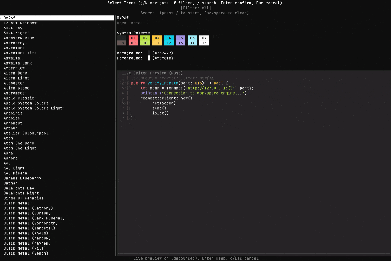
Task: Pick the Apple System Colors Light theme
Action: coord(33,108)
